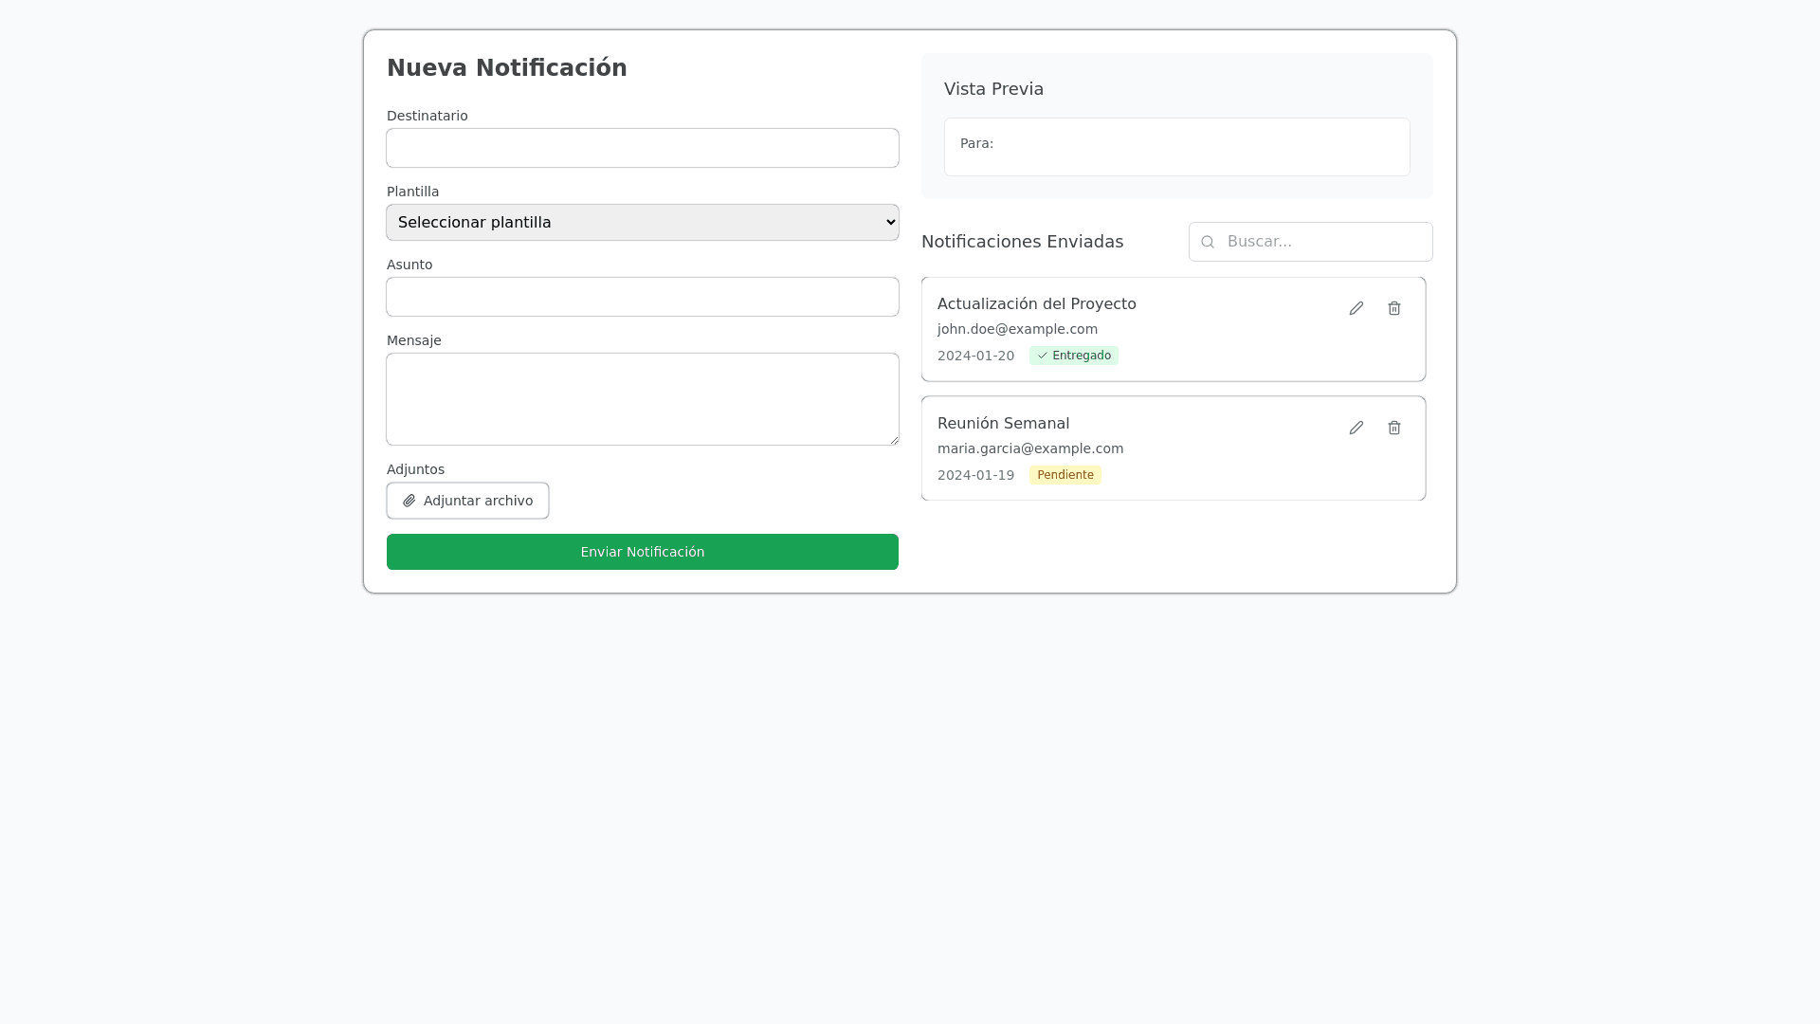The image size is (1820, 1024).
Task: Click pencil icon for Reunión Semanal
Action: (1356, 428)
